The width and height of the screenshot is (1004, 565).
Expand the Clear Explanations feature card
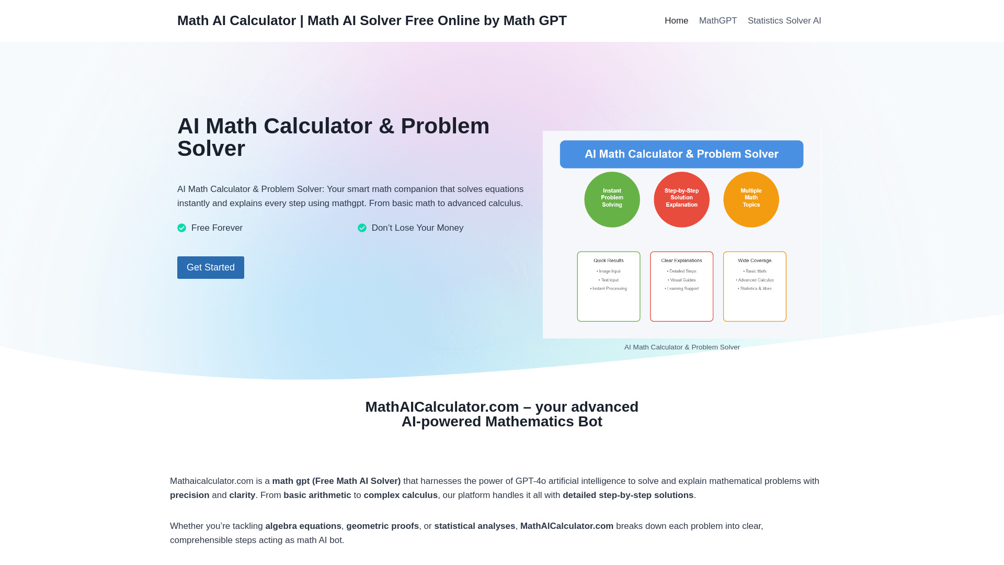(x=681, y=286)
